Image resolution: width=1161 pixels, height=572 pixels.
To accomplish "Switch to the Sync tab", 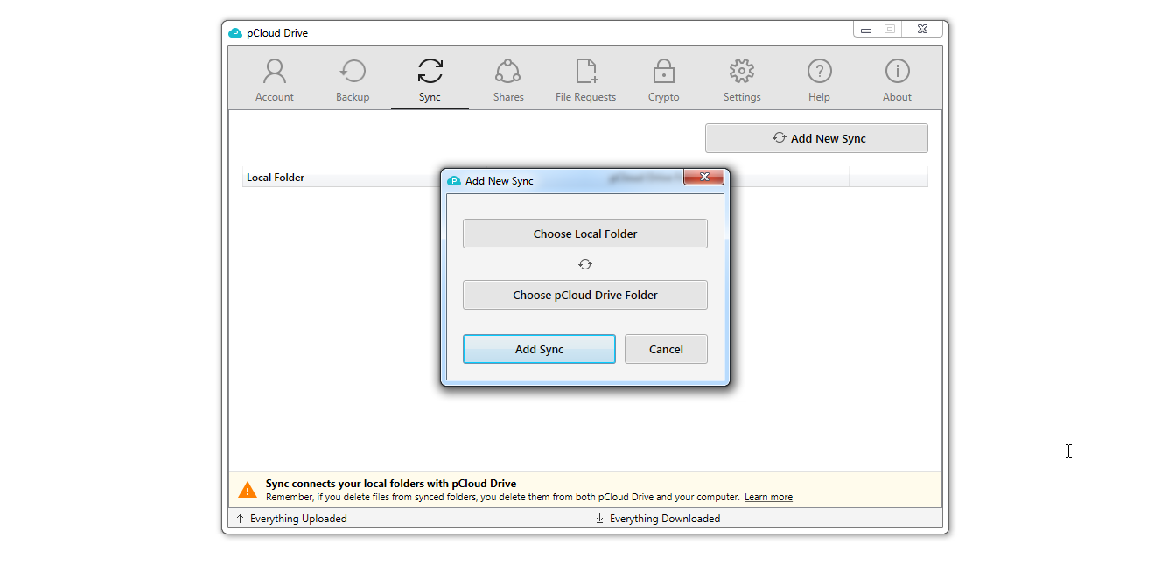I will (x=430, y=80).
